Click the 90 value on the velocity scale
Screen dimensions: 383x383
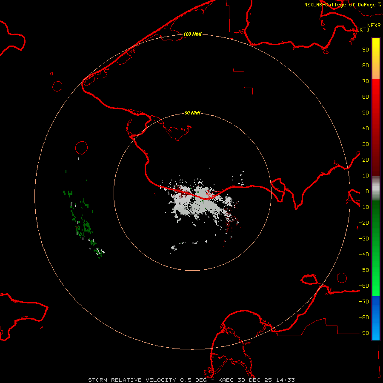click(x=366, y=50)
